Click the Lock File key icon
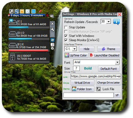133x118 pixels. 98,89
